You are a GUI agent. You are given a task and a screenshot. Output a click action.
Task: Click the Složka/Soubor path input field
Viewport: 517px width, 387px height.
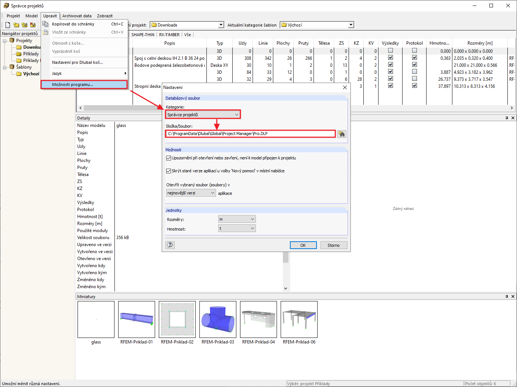click(250, 134)
